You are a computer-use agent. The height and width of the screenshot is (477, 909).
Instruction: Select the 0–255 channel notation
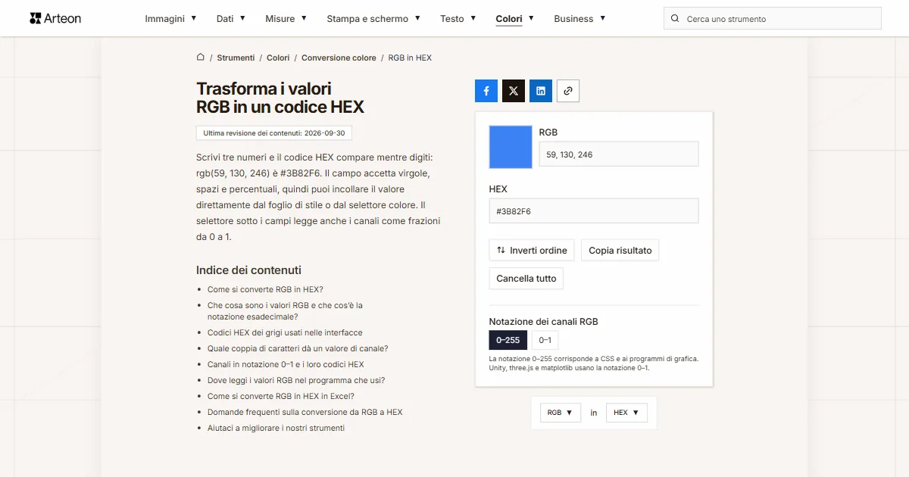tap(508, 340)
